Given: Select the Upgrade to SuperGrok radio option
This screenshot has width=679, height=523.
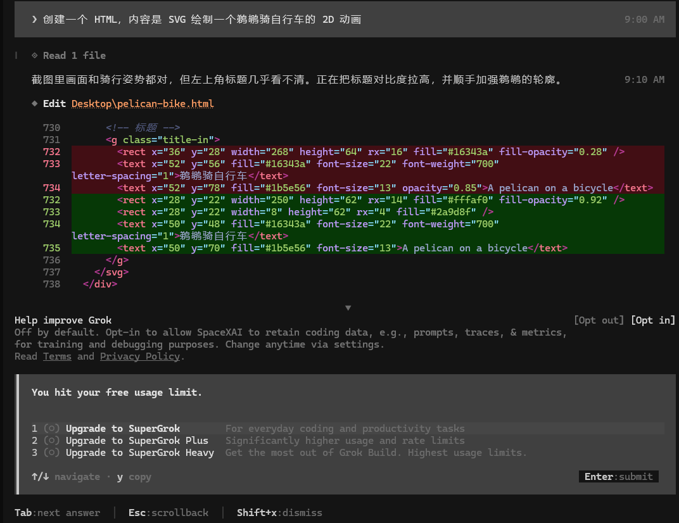Looking at the screenshot, I should pos(51,429).
